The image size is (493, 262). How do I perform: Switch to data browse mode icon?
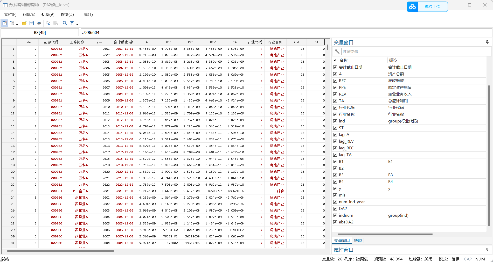click(x=12, y=23)
